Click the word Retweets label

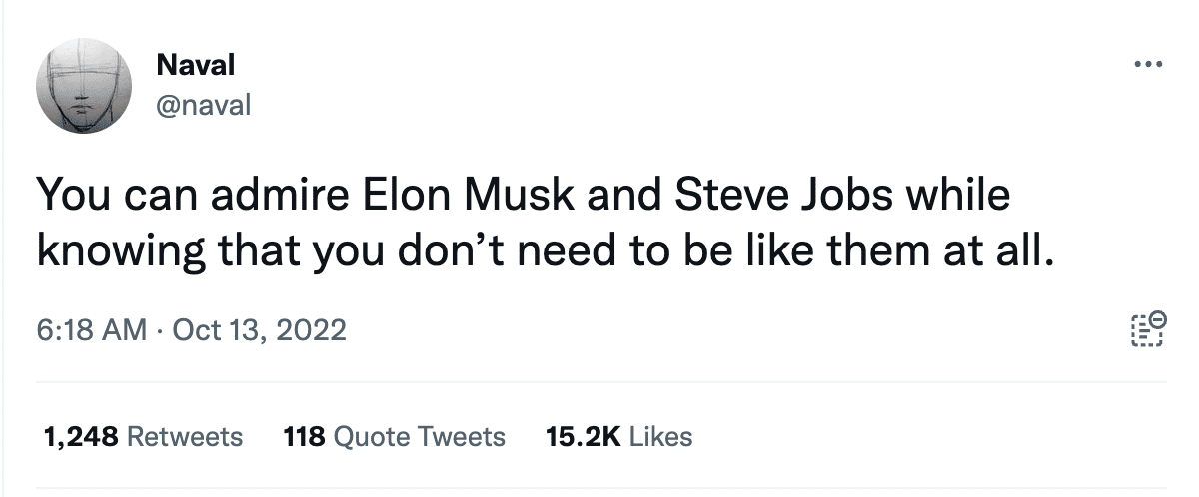point(186,436)
